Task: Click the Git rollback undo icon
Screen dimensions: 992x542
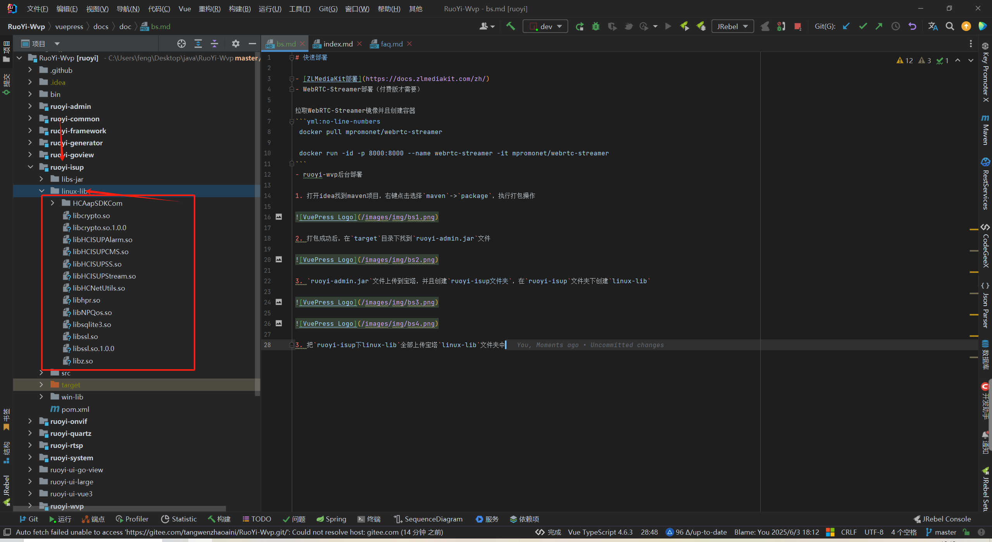Action: click(x=912, y=26)
